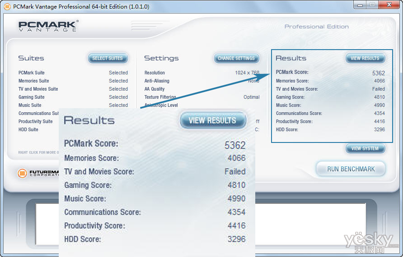Click the Suites section heading
403x257 pixels.
click(31, 58)
